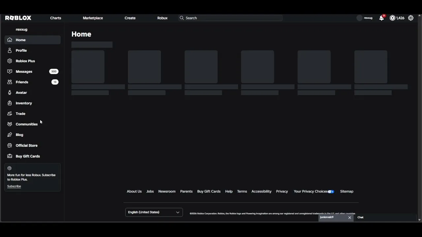Open the Jobs footer link
The width and height of the screenshot is (422, 237).
pyautogui.click(x=150, y=191)
